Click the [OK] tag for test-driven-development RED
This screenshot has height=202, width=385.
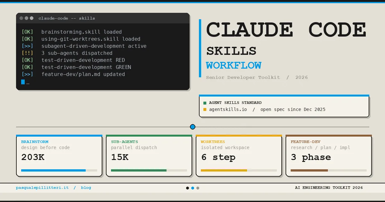tap(27, 60)
